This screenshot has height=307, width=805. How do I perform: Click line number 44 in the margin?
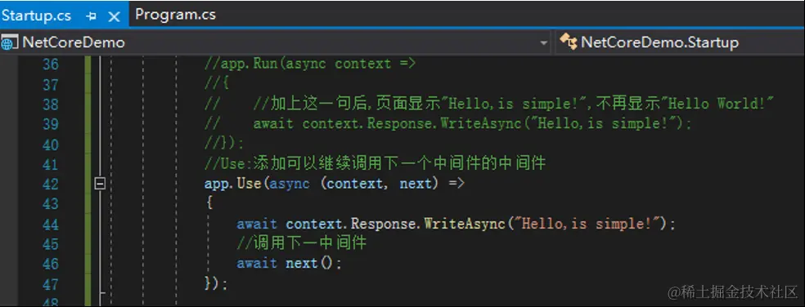(x=51, y=224)
